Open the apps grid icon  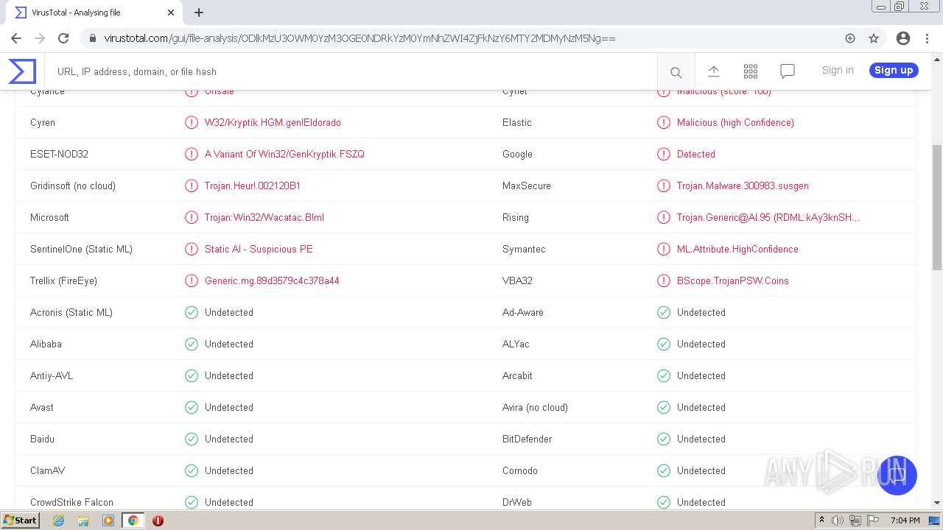click(751, 71)
